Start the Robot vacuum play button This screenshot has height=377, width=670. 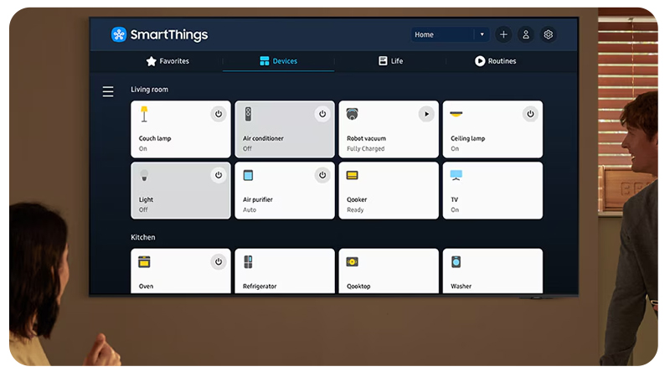426,114
